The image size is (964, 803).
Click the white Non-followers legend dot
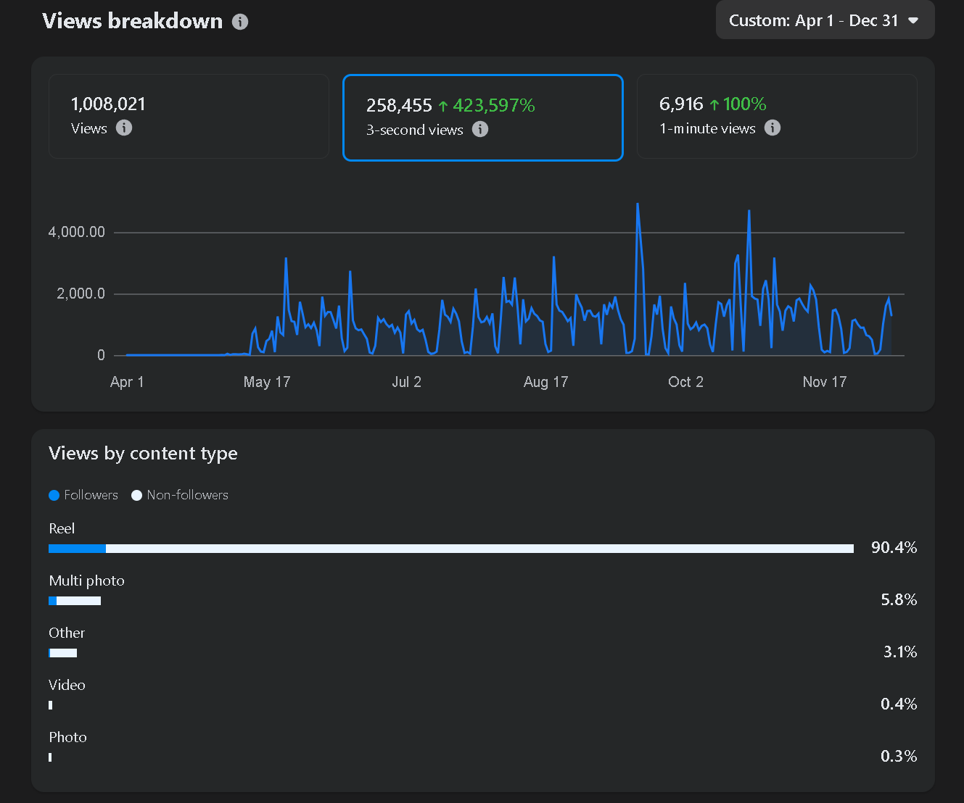[x=136, y=496]
